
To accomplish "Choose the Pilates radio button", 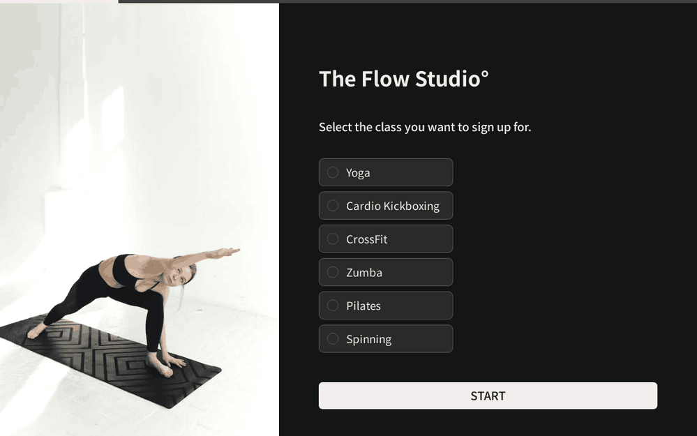I will [333, 306].
